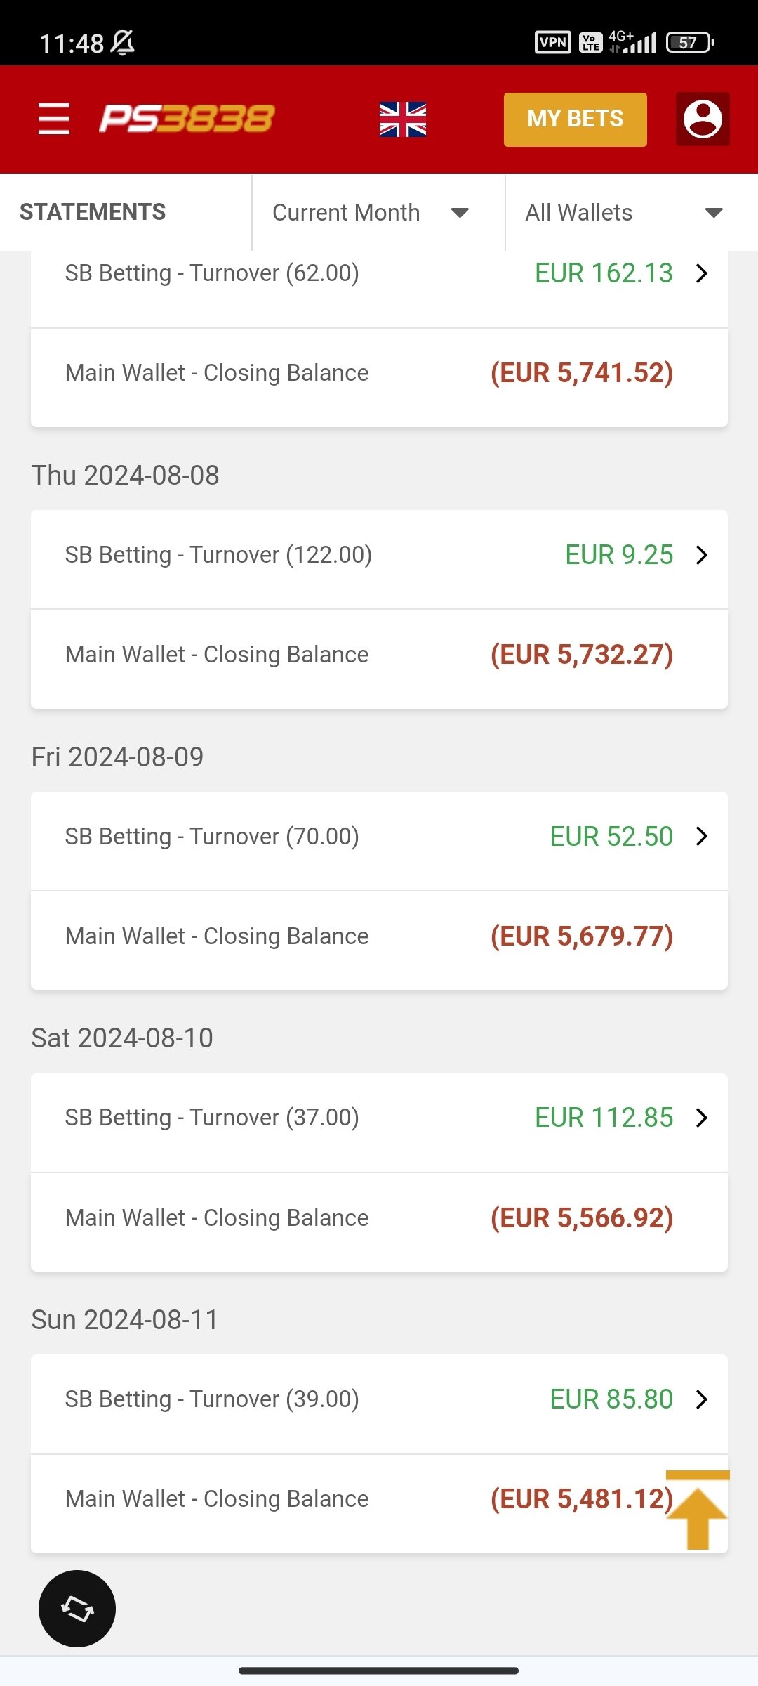Open the user account profile icon
Image resolution: width=758 pixels, height=1686 pixels.
(x=703, y=119)
